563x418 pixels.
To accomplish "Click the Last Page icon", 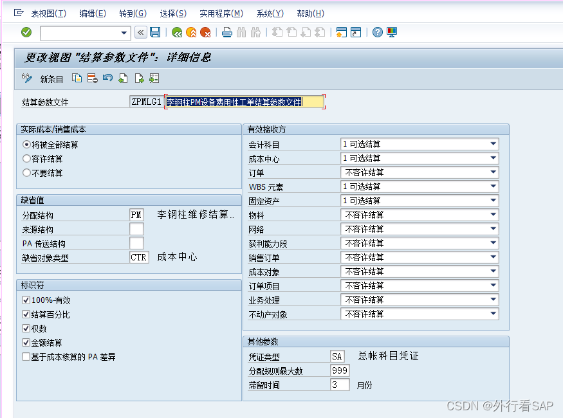I will (320, 32).
